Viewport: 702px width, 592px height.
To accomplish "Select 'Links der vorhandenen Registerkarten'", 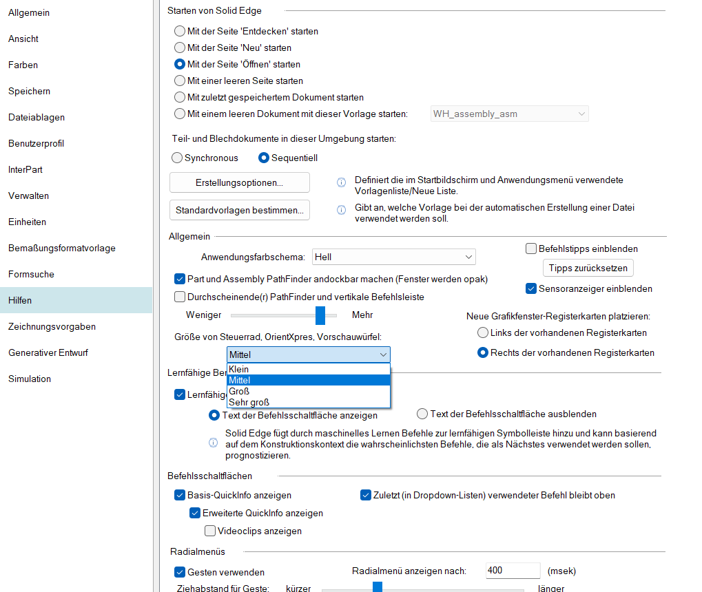I will 483,332.
